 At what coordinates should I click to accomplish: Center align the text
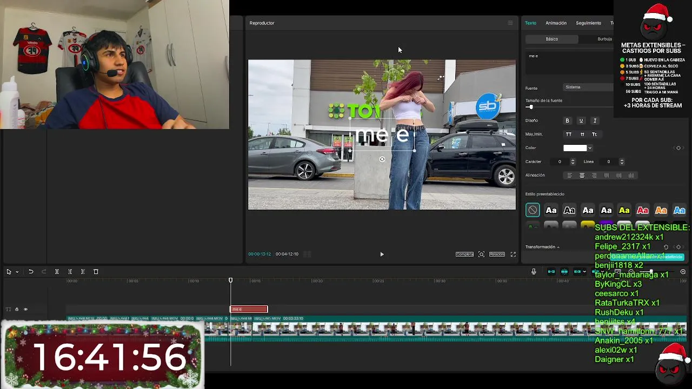582,176
